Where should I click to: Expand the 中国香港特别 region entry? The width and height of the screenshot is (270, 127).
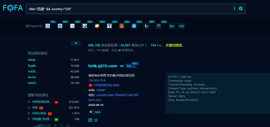coord(29,102)
